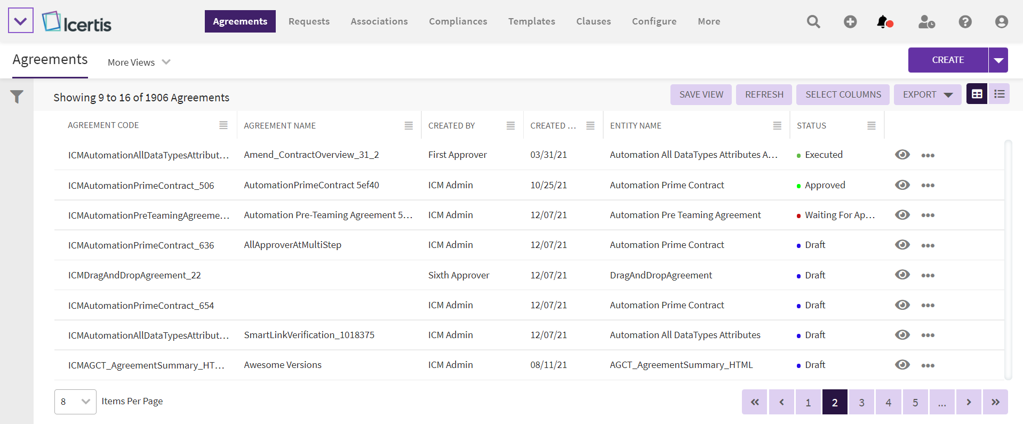Click the plus add icon in header
1023x424 pixels.
point(850,22)
